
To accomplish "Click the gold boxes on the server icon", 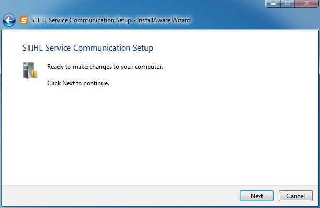I will pyautogui.click(x=34, y=74).
